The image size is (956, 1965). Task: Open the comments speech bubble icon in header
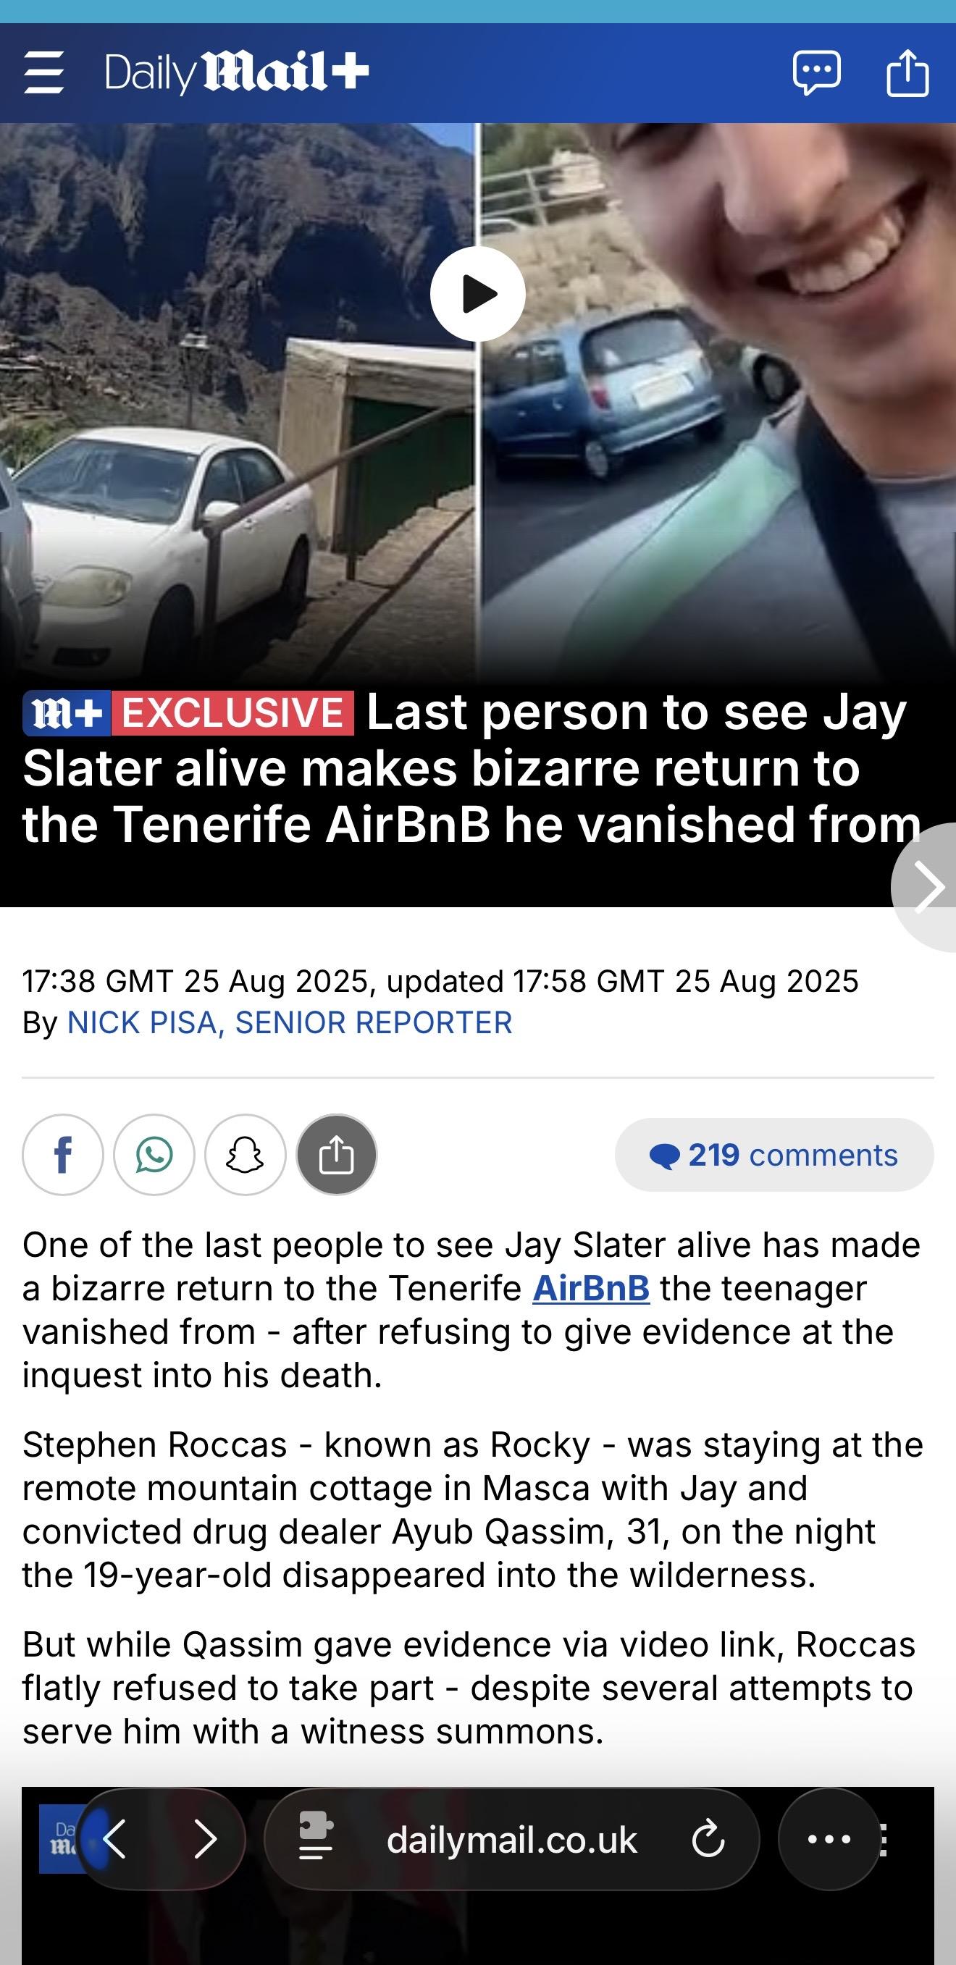(x=816, y=72)
